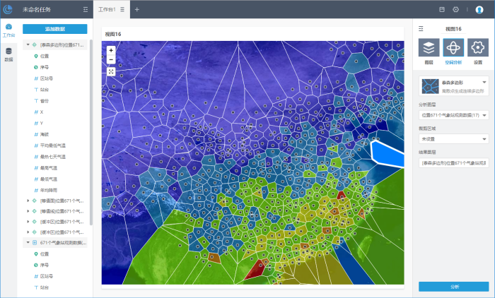Open the 图层 layers panel icon
This screenshot has height=298, width=495.
pos(429,48)
